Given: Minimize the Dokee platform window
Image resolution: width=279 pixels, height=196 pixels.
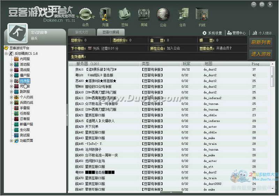Looking at the screenshot, I should pyautogui.click(x=254, y=5).
